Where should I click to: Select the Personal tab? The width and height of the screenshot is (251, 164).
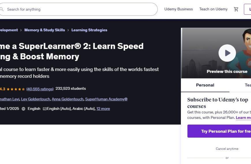tap(205, 85)
